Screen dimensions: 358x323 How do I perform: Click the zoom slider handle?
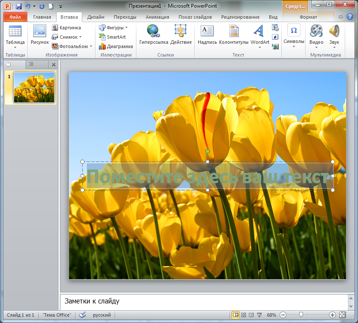(301, 314)
